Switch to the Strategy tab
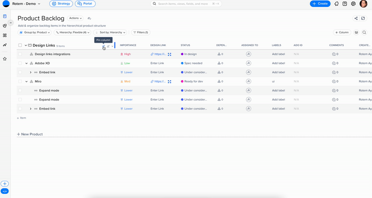The image size is (372, 198). 61,4
